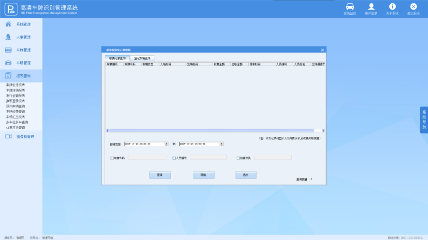
Task: Check the 出操作员 checkbox
Action: (x=238, y=158)
